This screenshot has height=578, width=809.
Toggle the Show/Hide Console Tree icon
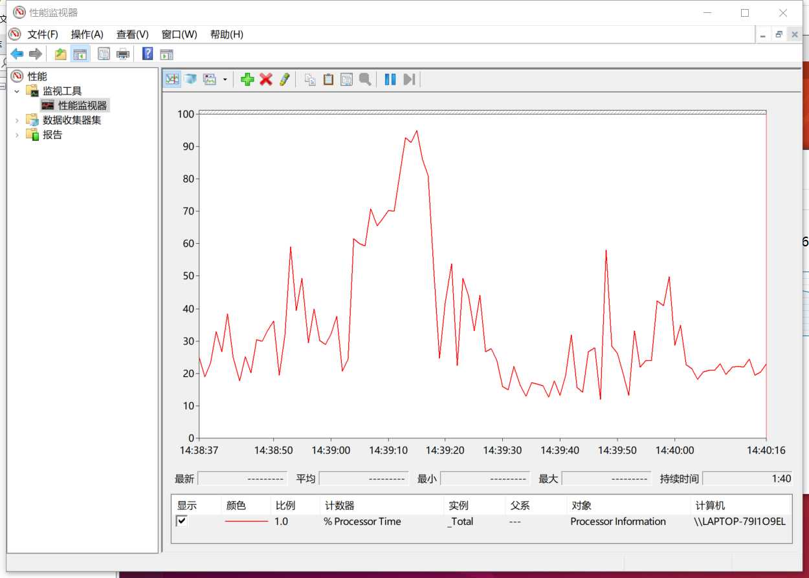click(x=80, y=54)
